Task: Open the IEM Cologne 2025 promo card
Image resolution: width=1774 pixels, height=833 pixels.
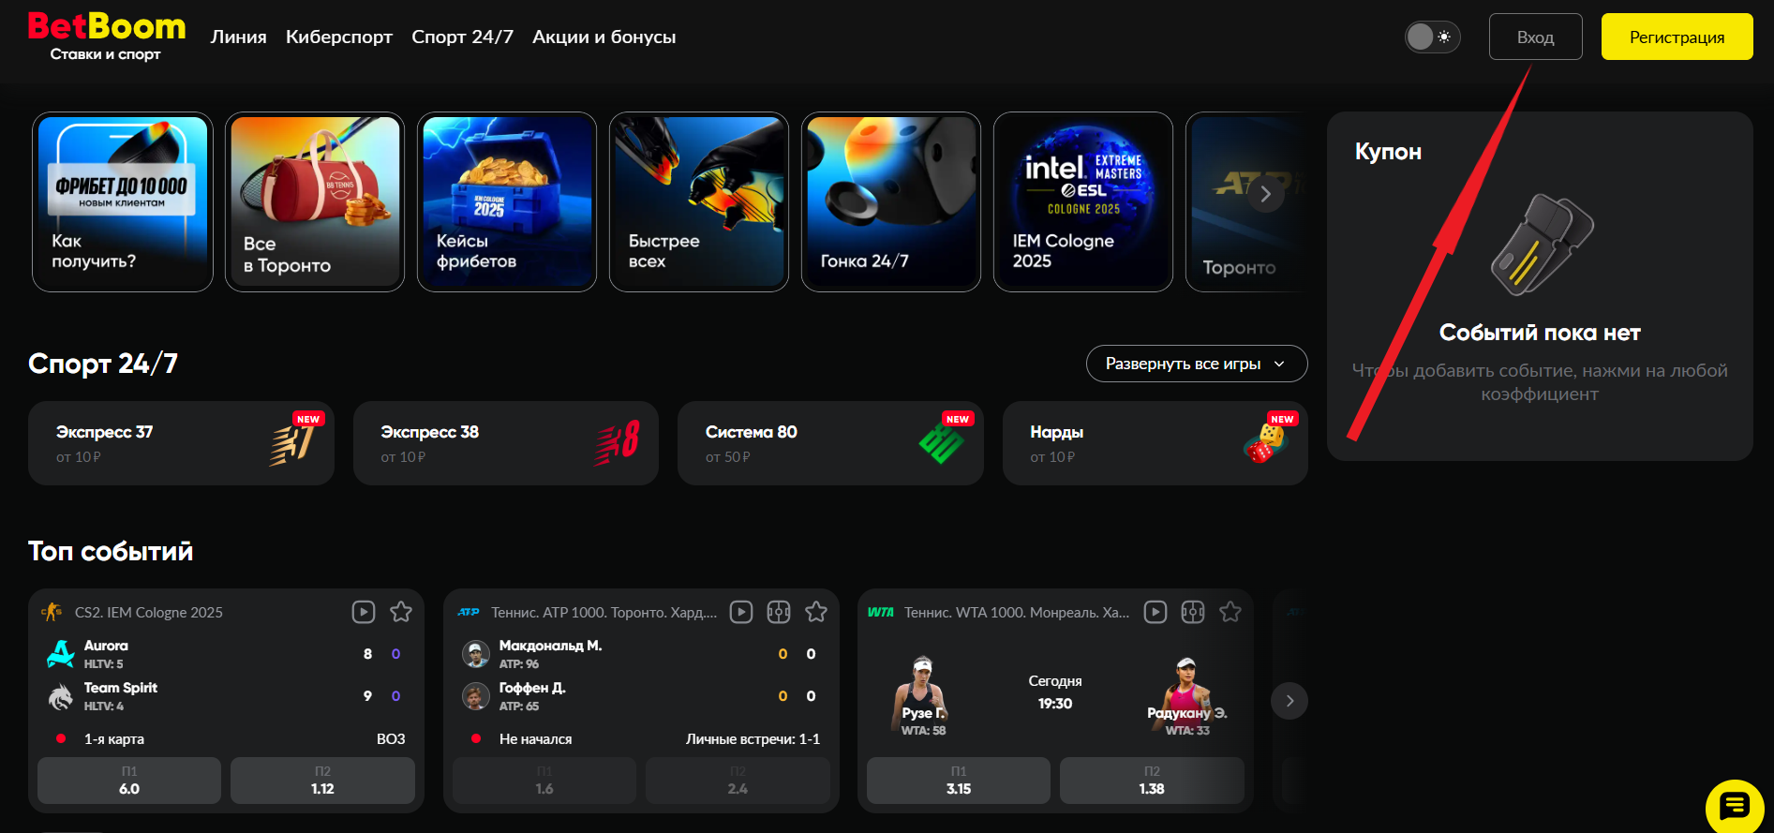Action: (x=1083, y=201)
